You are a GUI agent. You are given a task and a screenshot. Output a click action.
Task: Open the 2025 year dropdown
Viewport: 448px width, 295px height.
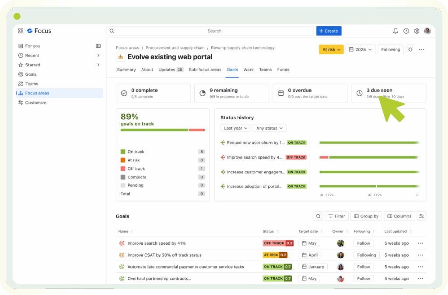coord(360,49)
